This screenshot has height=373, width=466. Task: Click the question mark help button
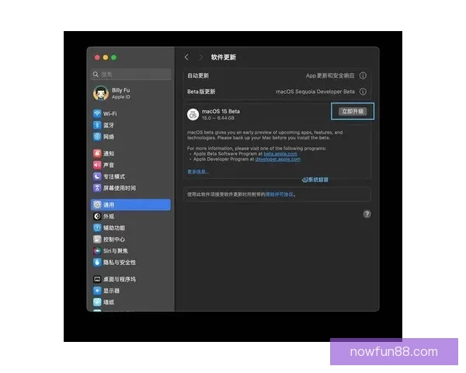point(367,214)
